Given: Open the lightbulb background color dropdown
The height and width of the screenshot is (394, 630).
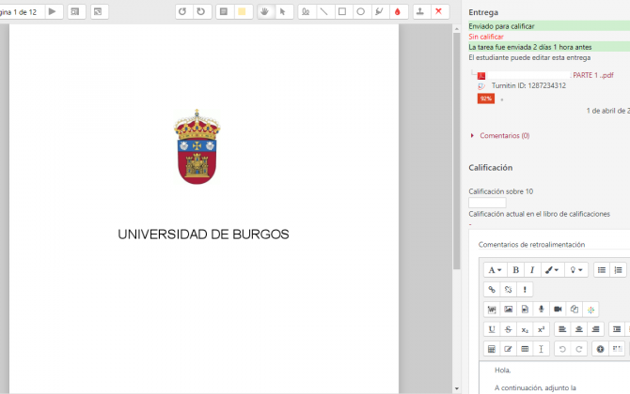Looking at the screenshot, I should [576, 270].
